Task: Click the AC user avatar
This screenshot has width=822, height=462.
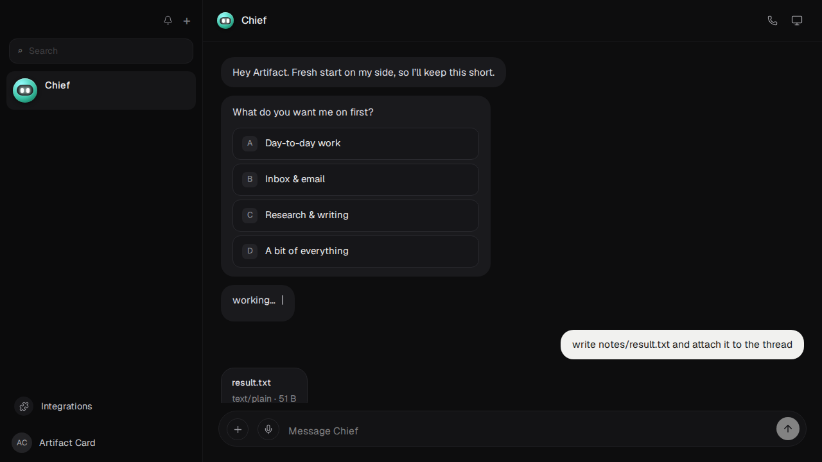Action: coord(22,443)
